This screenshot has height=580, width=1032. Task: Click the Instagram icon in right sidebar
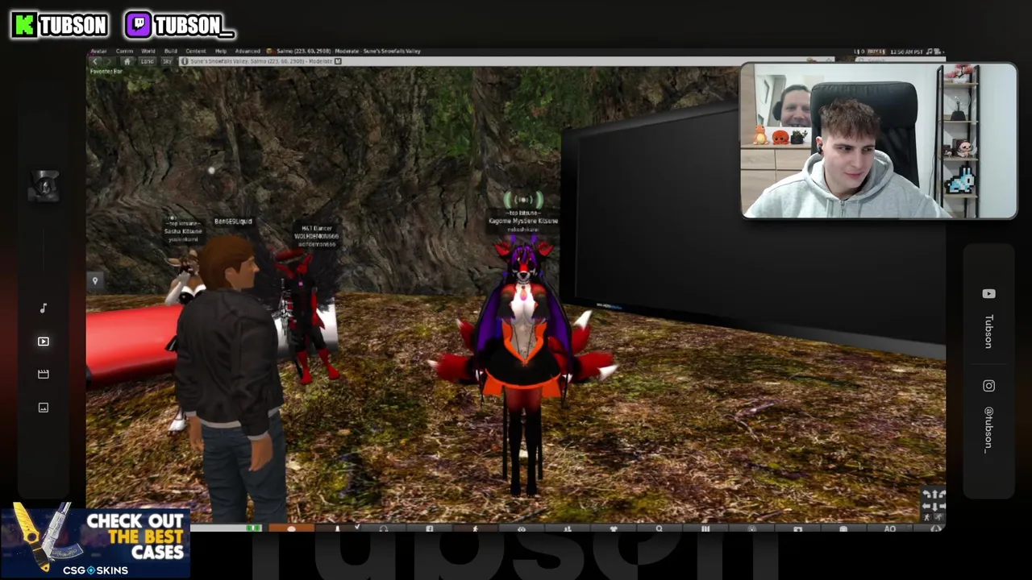pos(988,386)
